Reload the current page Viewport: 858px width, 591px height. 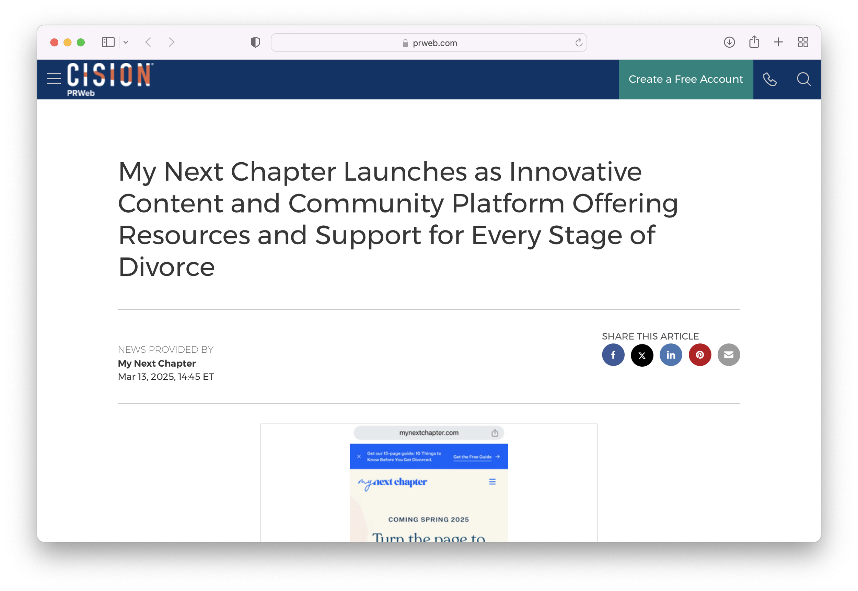578,43
